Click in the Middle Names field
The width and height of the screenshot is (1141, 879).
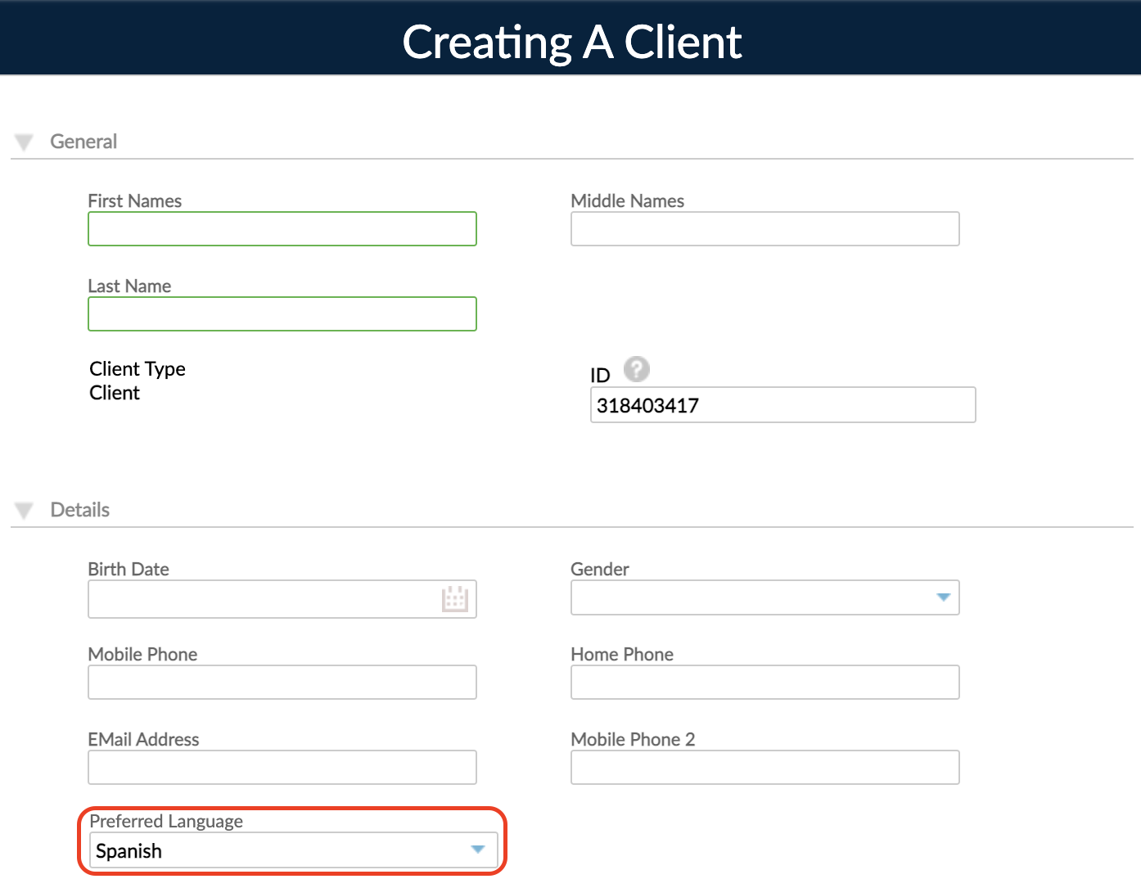pyautogui.click(x=764, y=229)
